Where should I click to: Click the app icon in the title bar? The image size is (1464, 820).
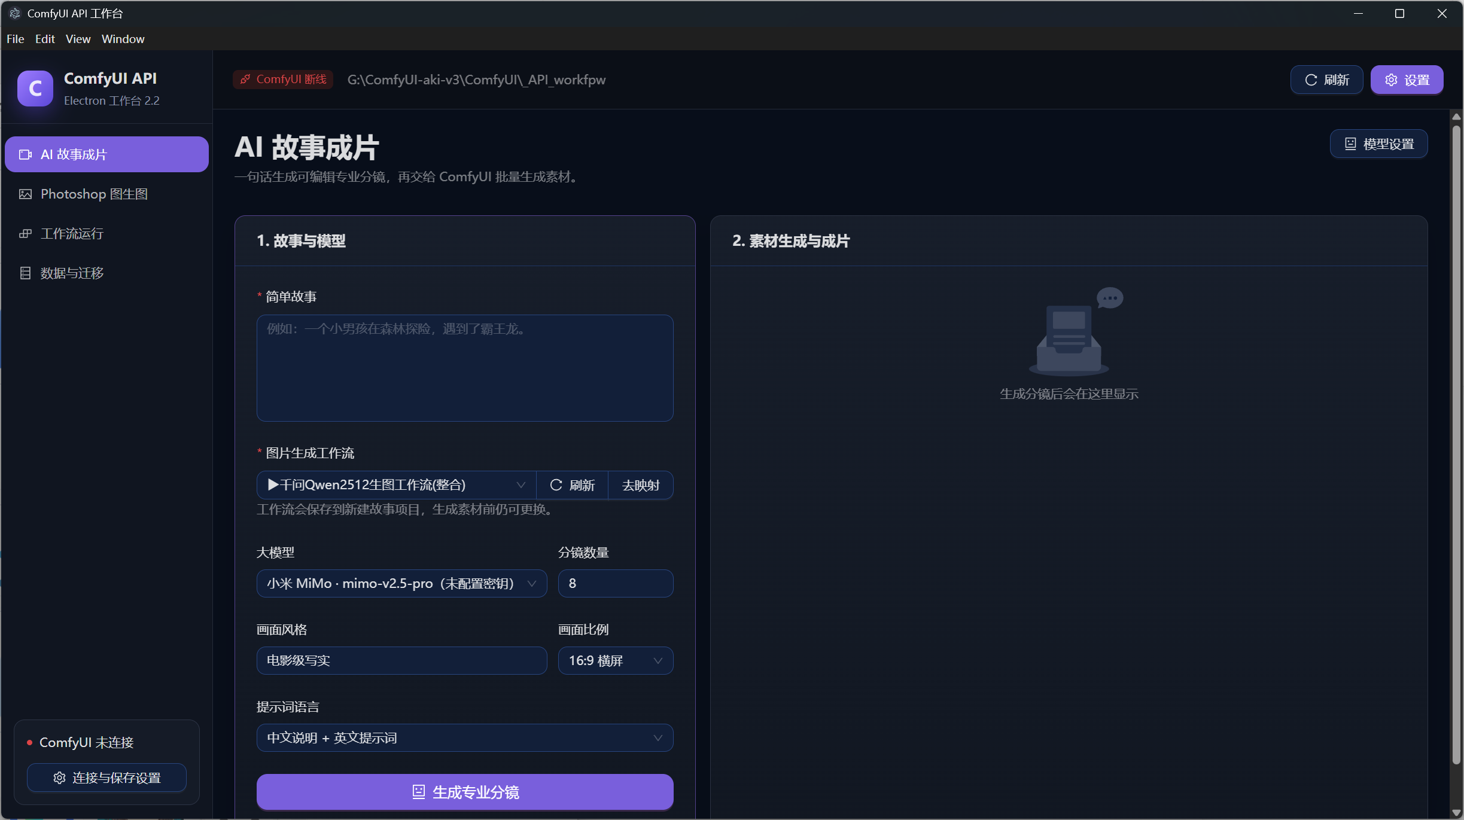[15, 13]
